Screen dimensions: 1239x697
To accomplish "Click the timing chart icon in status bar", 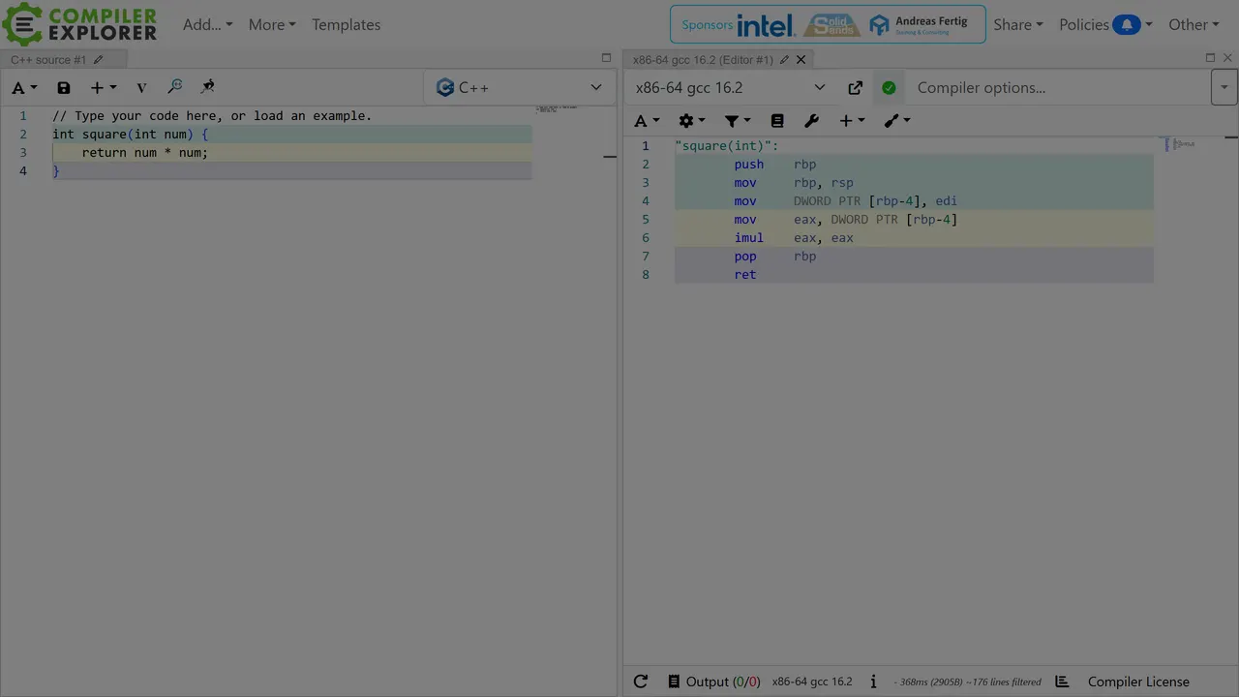I will tap(1062, 682).
